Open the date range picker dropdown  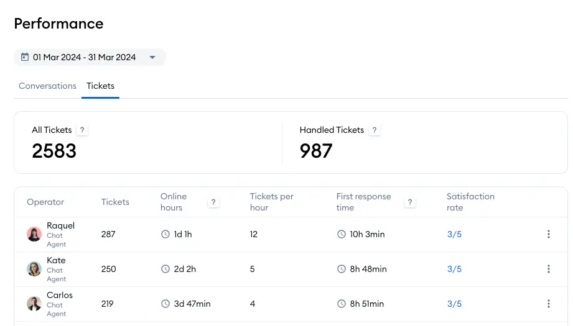click(90, 57)
